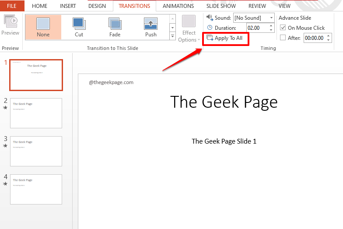This screenshot has height=229, width=343.
Task: Select the TRANSITIONS tab
Action: (134, 6)
